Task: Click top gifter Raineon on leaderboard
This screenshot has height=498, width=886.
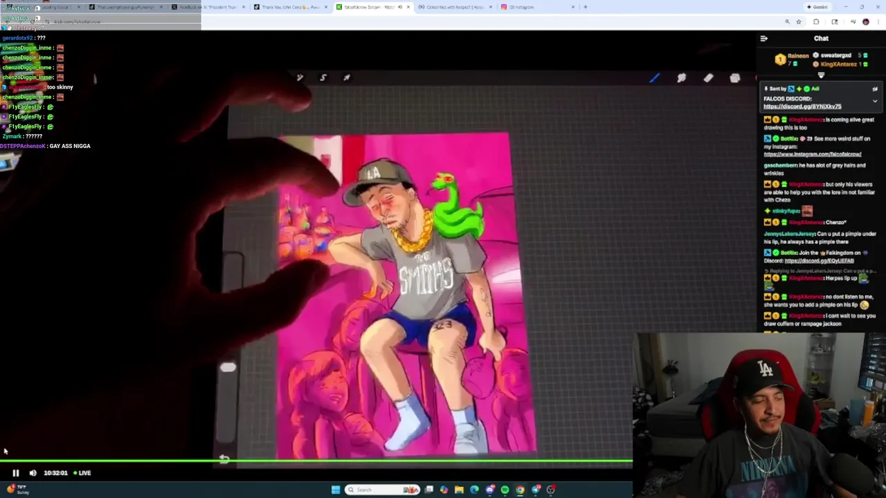Action: [797, 56]
